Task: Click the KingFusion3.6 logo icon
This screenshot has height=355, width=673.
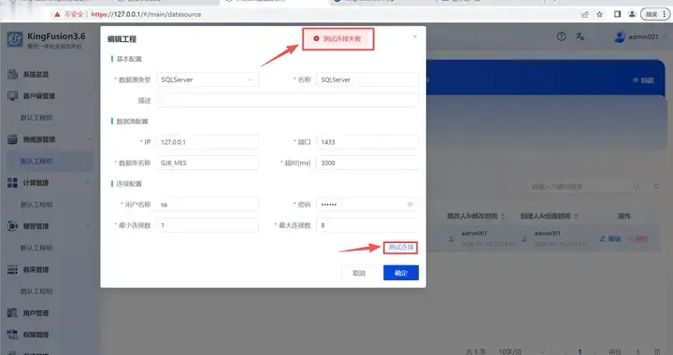Action: [15, 39]
